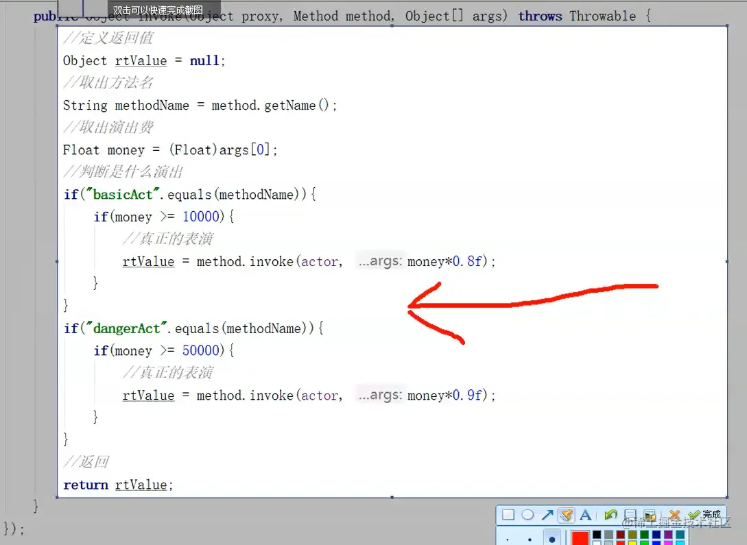The width and height of the screenshot is (747, 545).
Task: Click 'throws' keyword in method signature
Action: point(540,16)
